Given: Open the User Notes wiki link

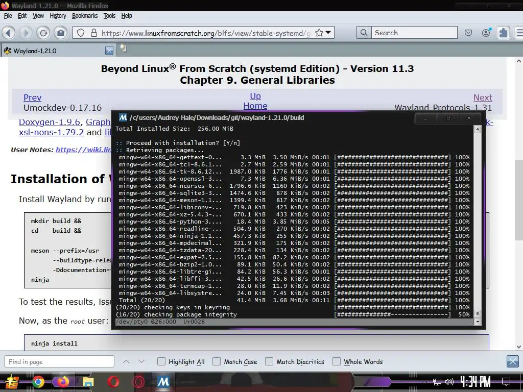Looking at the screenshot, I should tap(83, 150).
